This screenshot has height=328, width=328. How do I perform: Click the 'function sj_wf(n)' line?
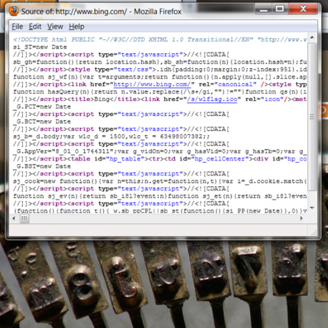tap(160, 77)
